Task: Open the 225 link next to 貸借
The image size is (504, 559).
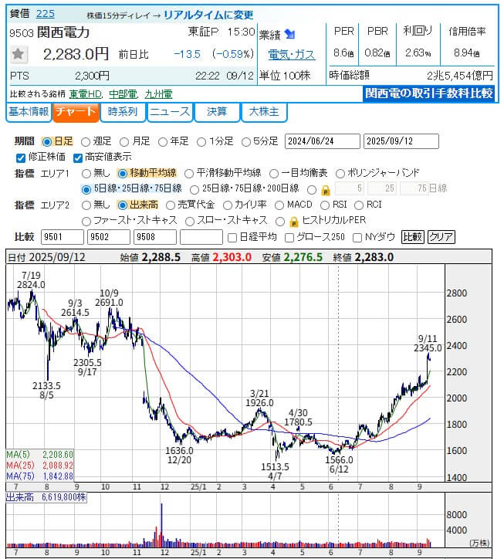Action: coord(46,14)
